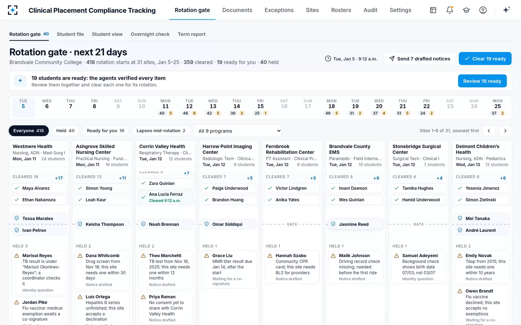
Task: Switch to Overnight check sub-tab
Action: pos(150,34)
